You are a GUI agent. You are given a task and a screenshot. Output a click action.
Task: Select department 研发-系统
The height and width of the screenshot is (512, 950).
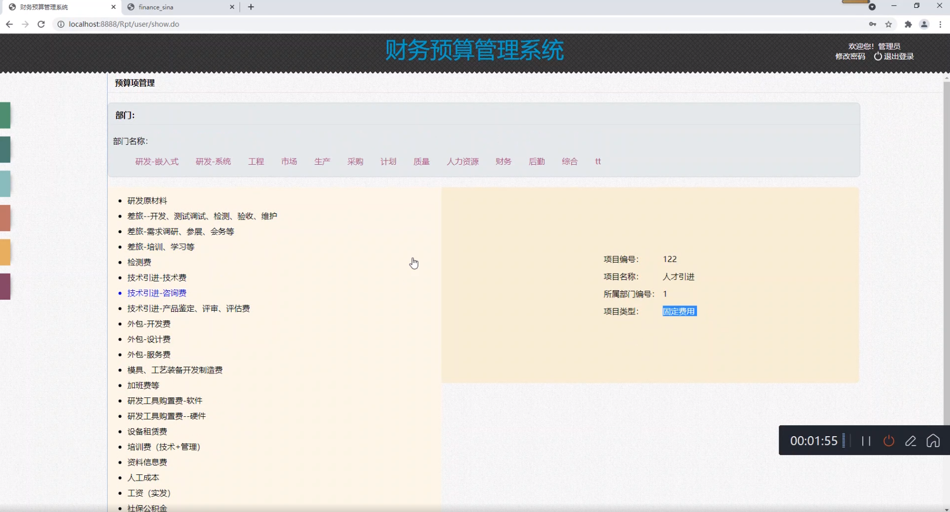coord(213,162)
